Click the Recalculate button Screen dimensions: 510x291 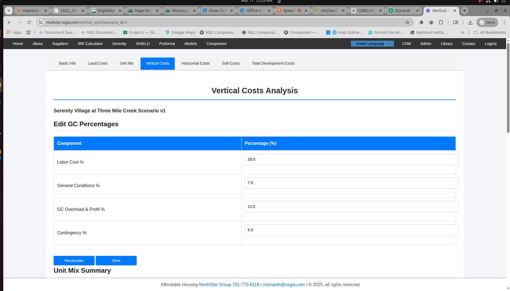(x=74, y=260)
